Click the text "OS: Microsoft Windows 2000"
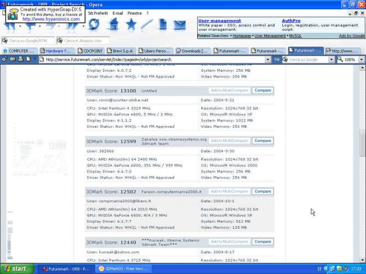The height and width of the screenshot is (274, 366). click(229, 165)
